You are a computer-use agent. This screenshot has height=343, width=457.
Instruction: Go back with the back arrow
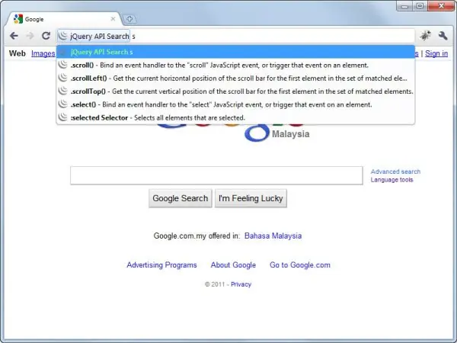tap(14, 36)
